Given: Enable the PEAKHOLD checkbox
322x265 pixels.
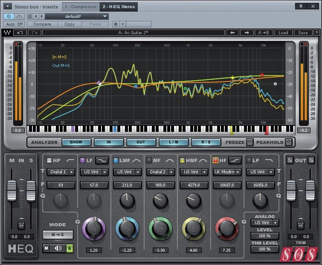Looking at the screenshot, I should click(289, 142).
